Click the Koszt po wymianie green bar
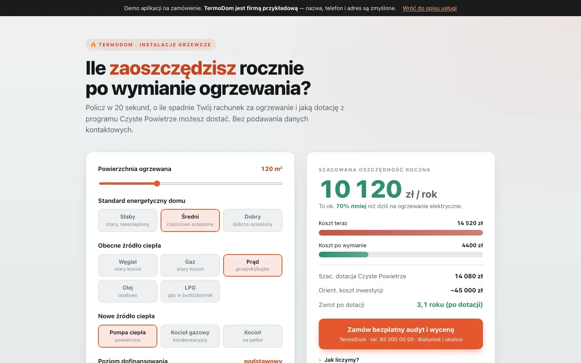The height and width of the screenshot is (363, 581). click(x=343, y=255)
